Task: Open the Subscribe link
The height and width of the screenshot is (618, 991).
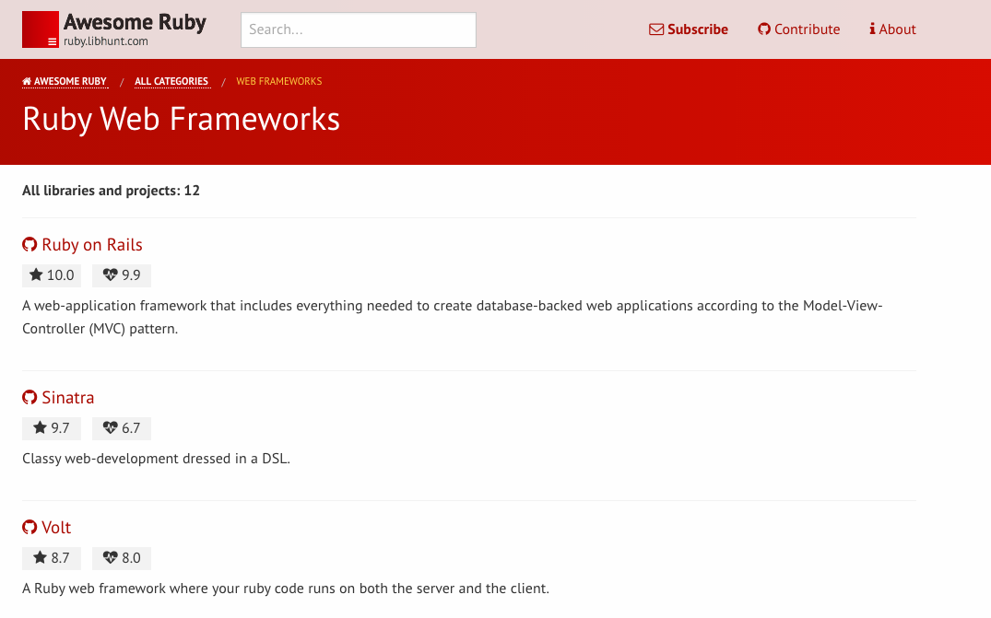Action: click(697, 29)
